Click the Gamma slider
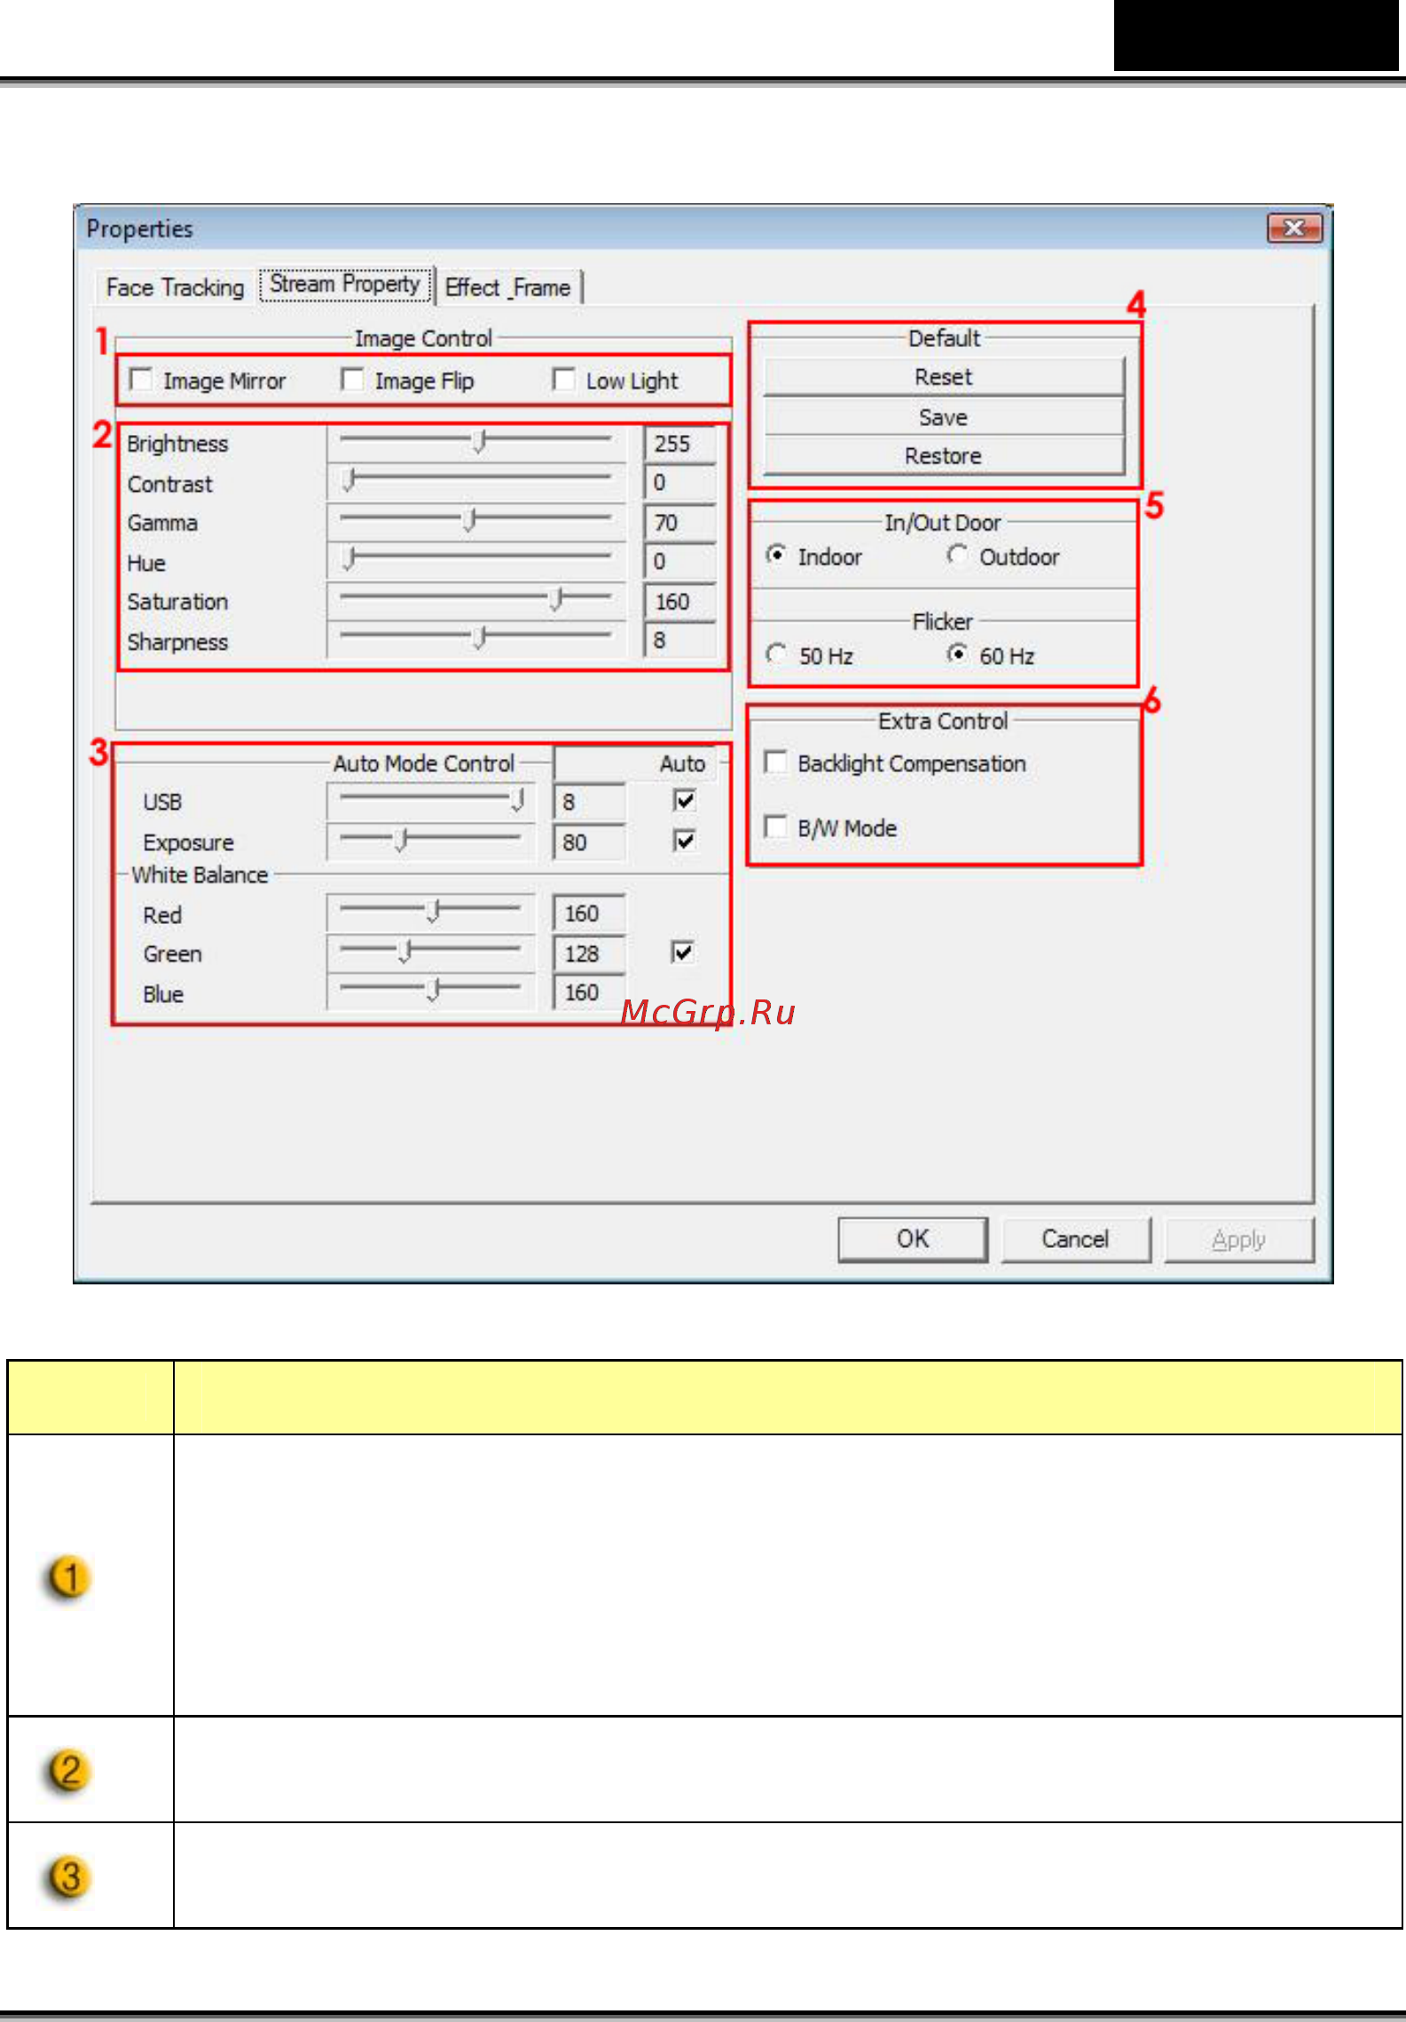1406x2022 pixels. [475, 521]
